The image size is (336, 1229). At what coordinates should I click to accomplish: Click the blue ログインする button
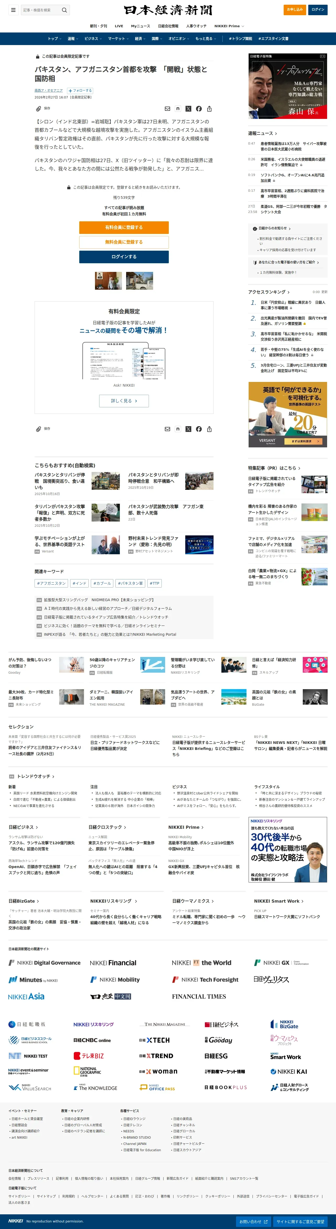click(x=124, y=257)
